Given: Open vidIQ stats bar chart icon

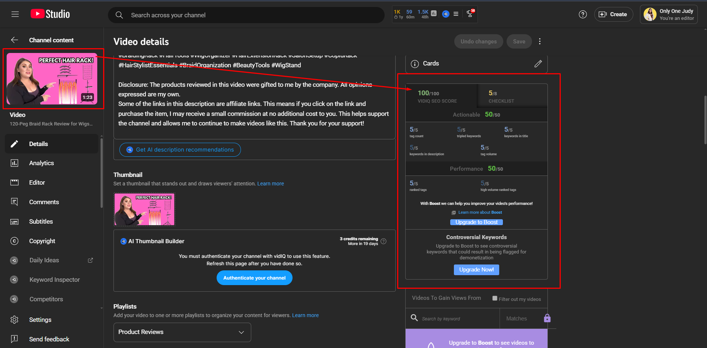Looking at the screenshot, I should 434,14.
